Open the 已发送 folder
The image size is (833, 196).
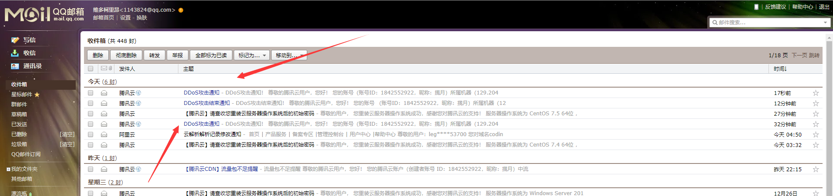tap(19, 124)
